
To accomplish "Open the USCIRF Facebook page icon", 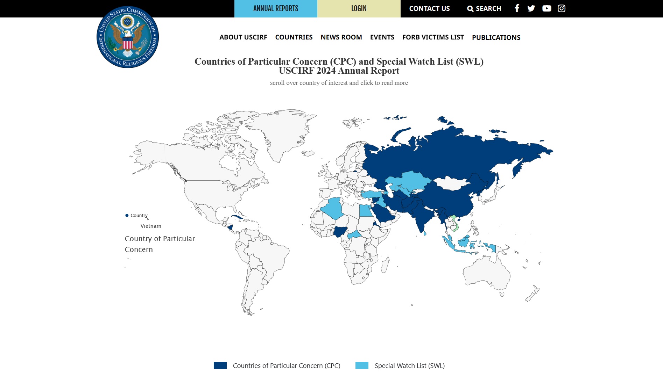I will [517, 8].
